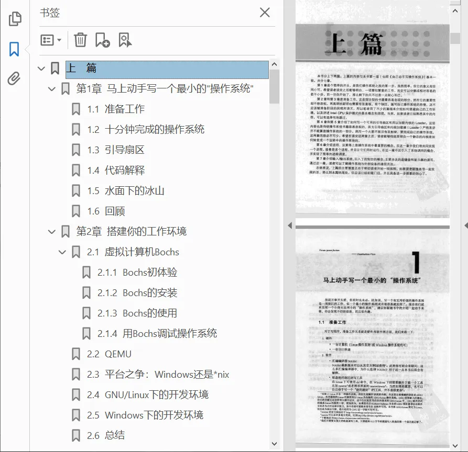This screenshot has height=452, width=468.
Task: Go to bookmark 1.1 准备工作
Action: click(x=116, y=109)
